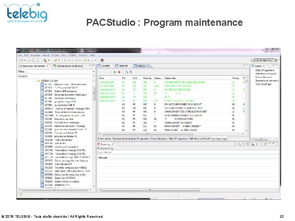Open the File menu
The height and width of the screenshot is (221, 295).
point(20,55)
